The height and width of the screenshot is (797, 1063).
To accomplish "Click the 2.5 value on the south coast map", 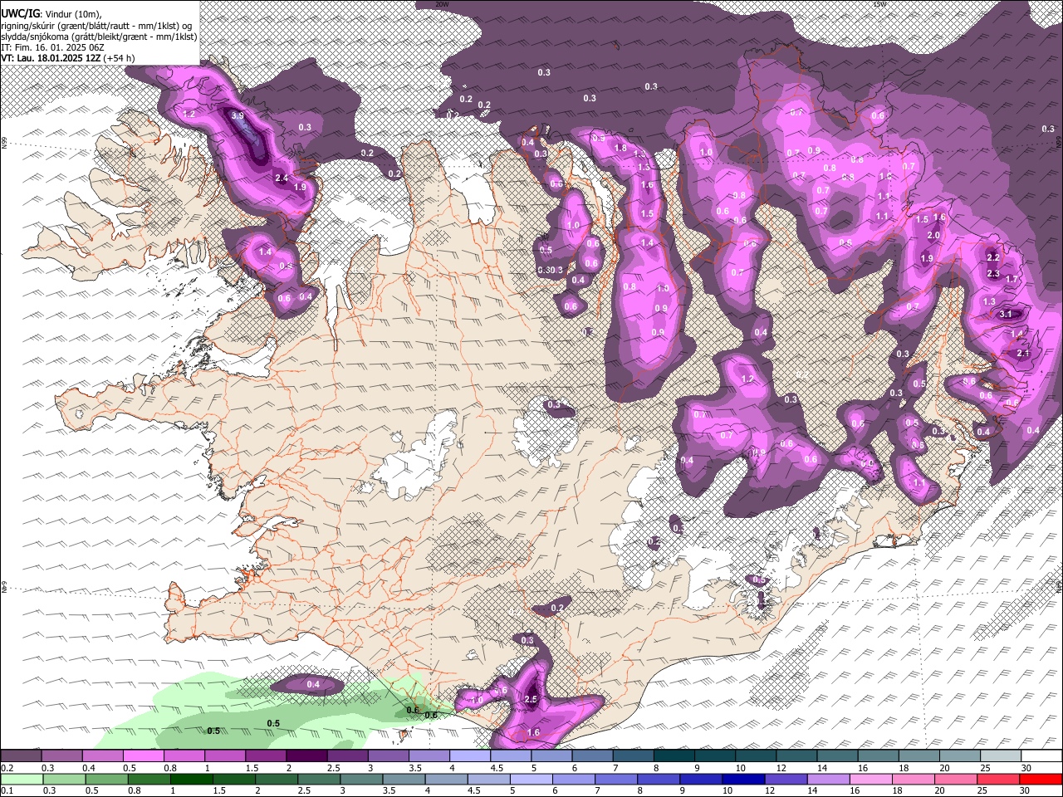I will click(531, 700).
